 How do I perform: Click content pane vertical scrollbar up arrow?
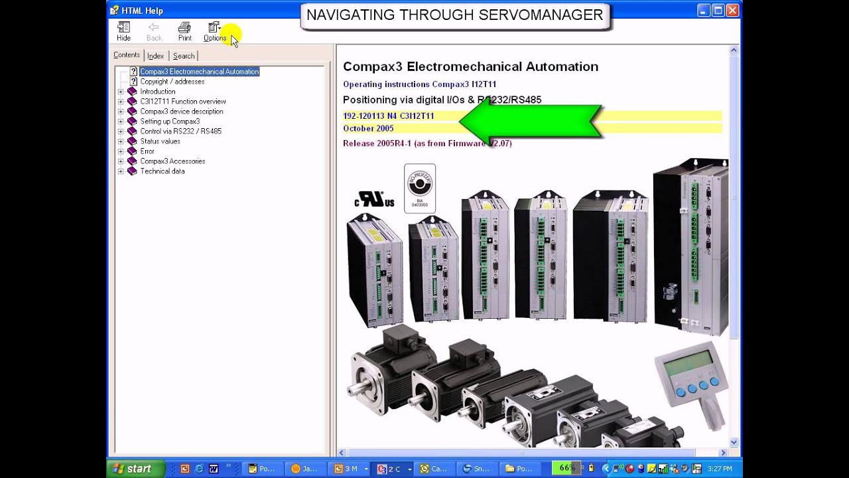(734, 50)
